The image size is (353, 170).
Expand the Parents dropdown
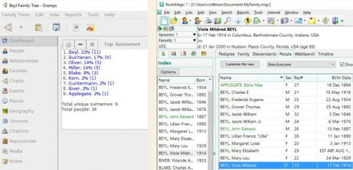point(195,40)
